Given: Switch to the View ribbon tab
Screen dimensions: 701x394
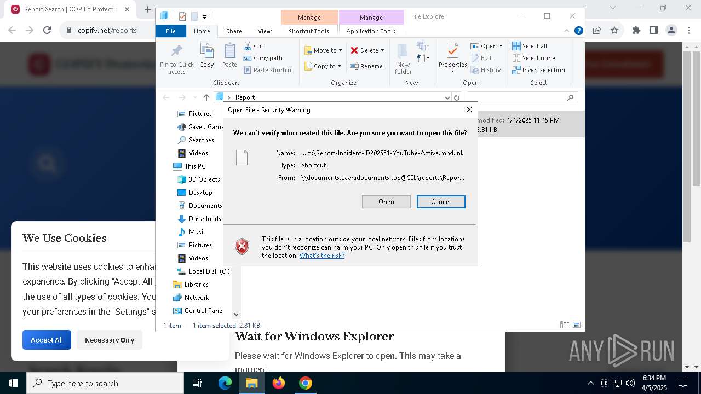Looking at the screenshot, I should click(x=265, y=31).
